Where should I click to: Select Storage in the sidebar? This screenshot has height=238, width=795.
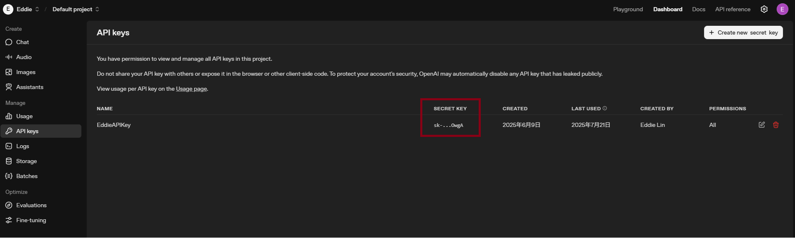pyautogui.click(x=26, y=161)
